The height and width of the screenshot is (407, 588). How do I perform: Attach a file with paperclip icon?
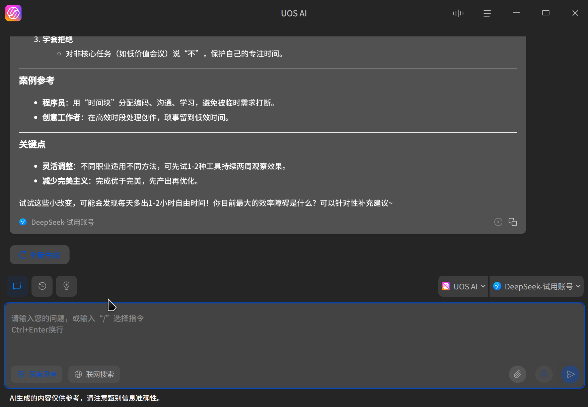pos(518,374)
